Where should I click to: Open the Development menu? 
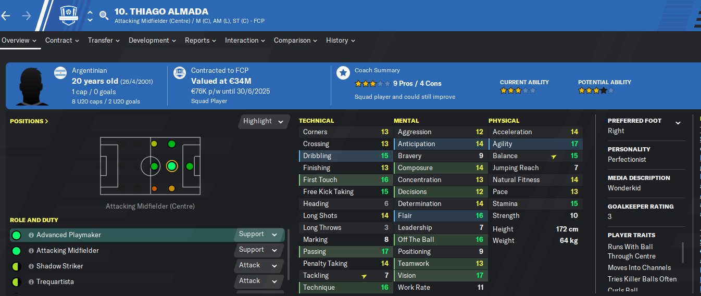(x=152, y=40)
